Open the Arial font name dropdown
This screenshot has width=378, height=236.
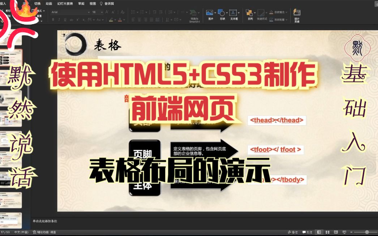[x=89, y=12]
